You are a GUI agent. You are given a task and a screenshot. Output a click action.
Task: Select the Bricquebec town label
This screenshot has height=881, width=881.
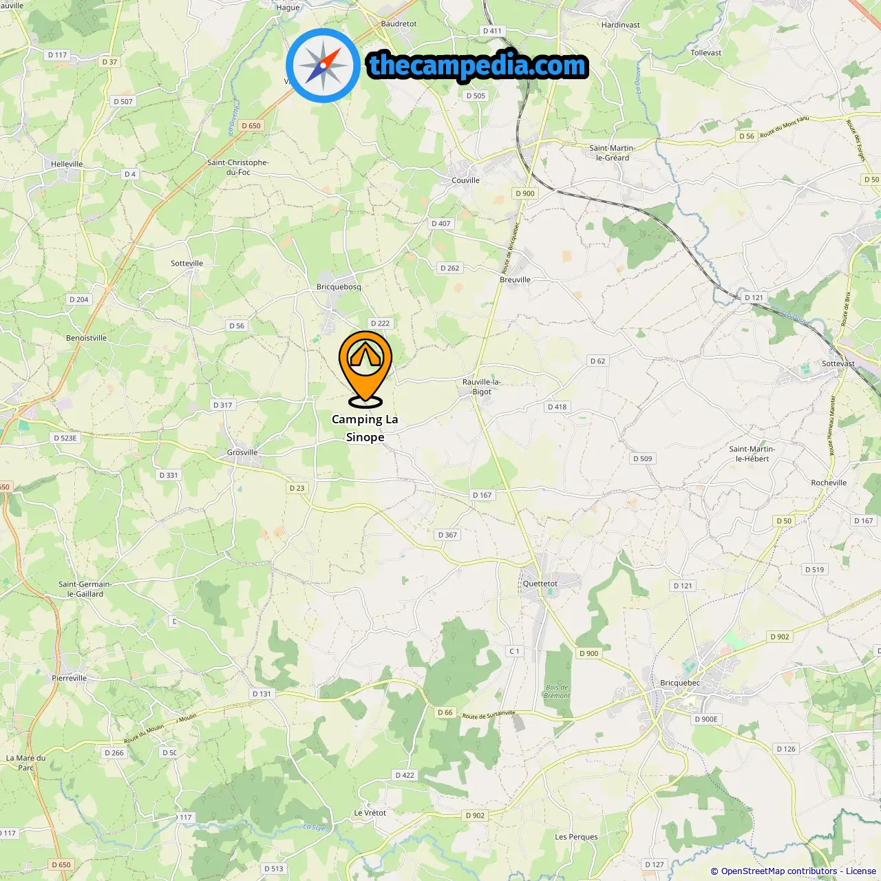[680, 683]
